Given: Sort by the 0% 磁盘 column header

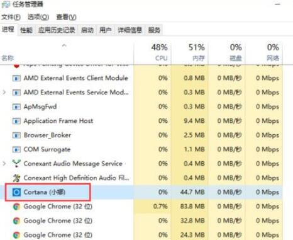Looking at the screenshot, I should (x=226, y=53).
